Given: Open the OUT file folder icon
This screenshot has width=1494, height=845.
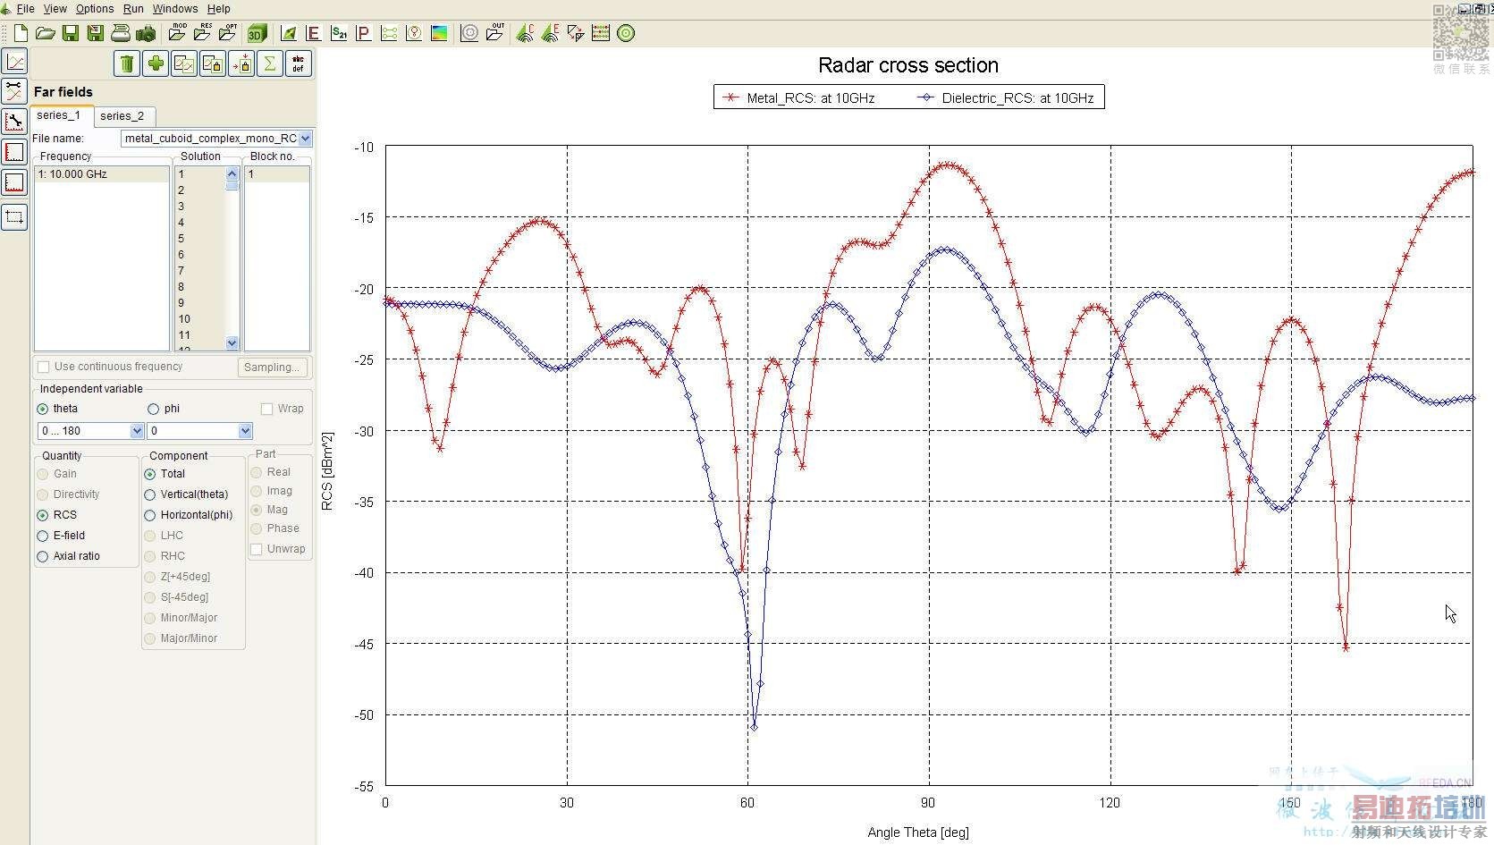Looking at the screenshot, I should [x=495, y=33].
